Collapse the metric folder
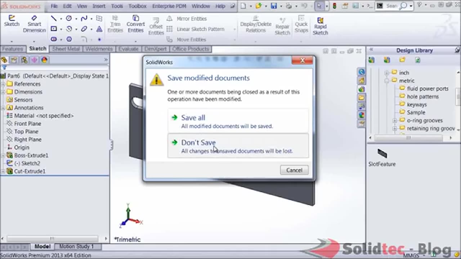 [387, 81]
